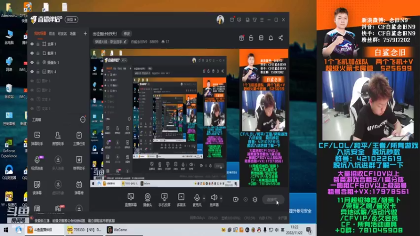Viewport: 420px width, 236px height.
Task: Open GeForce Experience desktop shortcut
Action: [x=9, y=148]
